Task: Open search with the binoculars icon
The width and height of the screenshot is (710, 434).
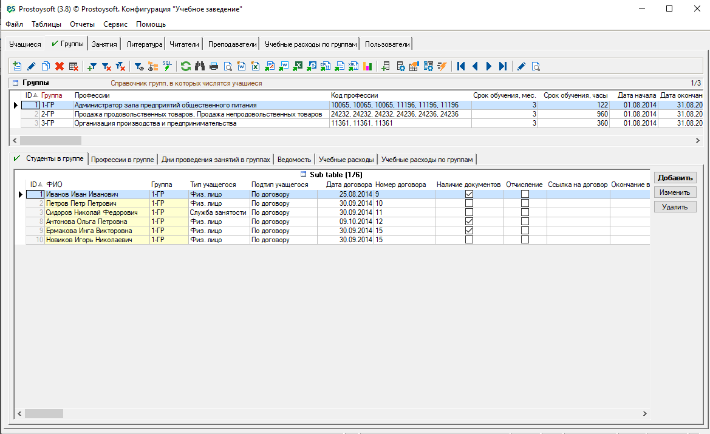Action: click(200, 67)
